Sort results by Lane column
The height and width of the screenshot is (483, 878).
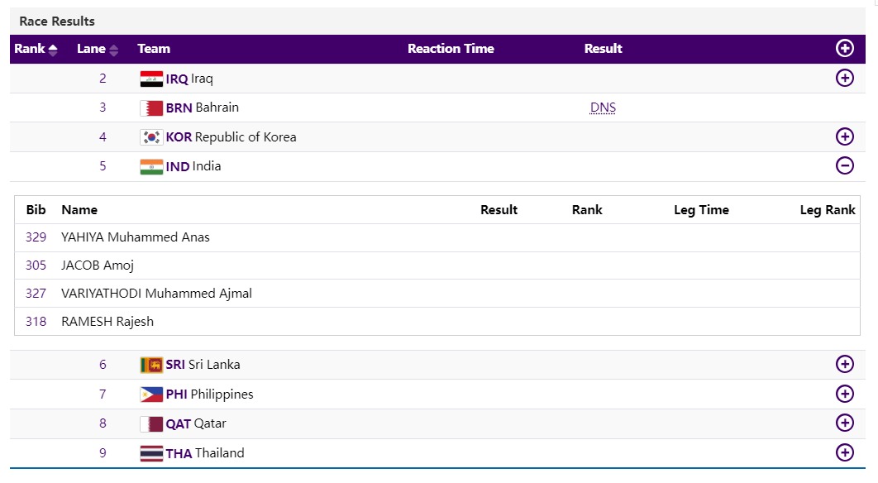98,49
